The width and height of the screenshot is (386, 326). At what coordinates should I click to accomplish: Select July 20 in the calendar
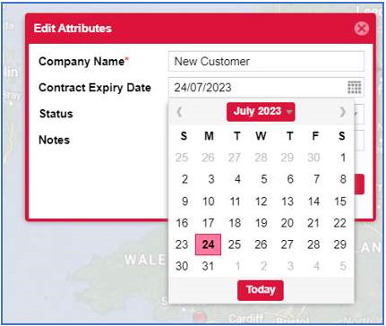(287, 223)
